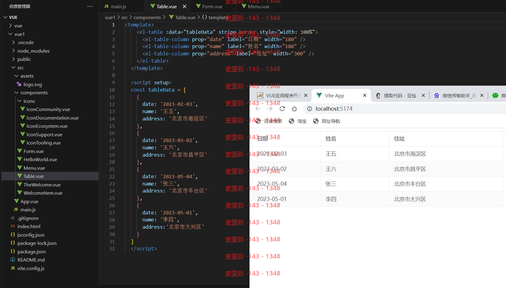Close the Vite App browser tab
The height and width of the screenshot is (288, 506).
tap(365, 95)
